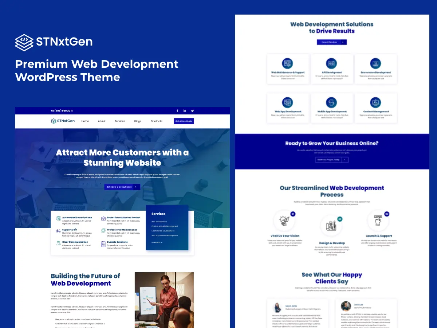
Task: Click the API Development card icon
Action: pyautogui.click(x=331, y=63)
